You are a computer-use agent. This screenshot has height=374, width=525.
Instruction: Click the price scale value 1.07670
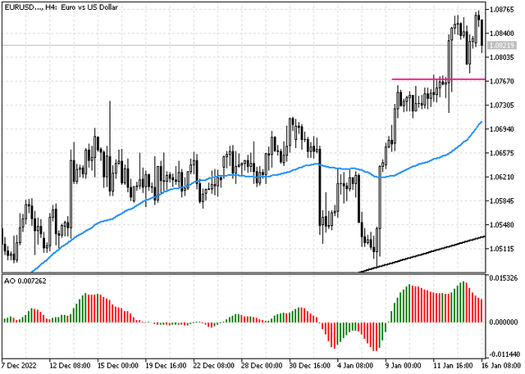click(x=502, y=81)
